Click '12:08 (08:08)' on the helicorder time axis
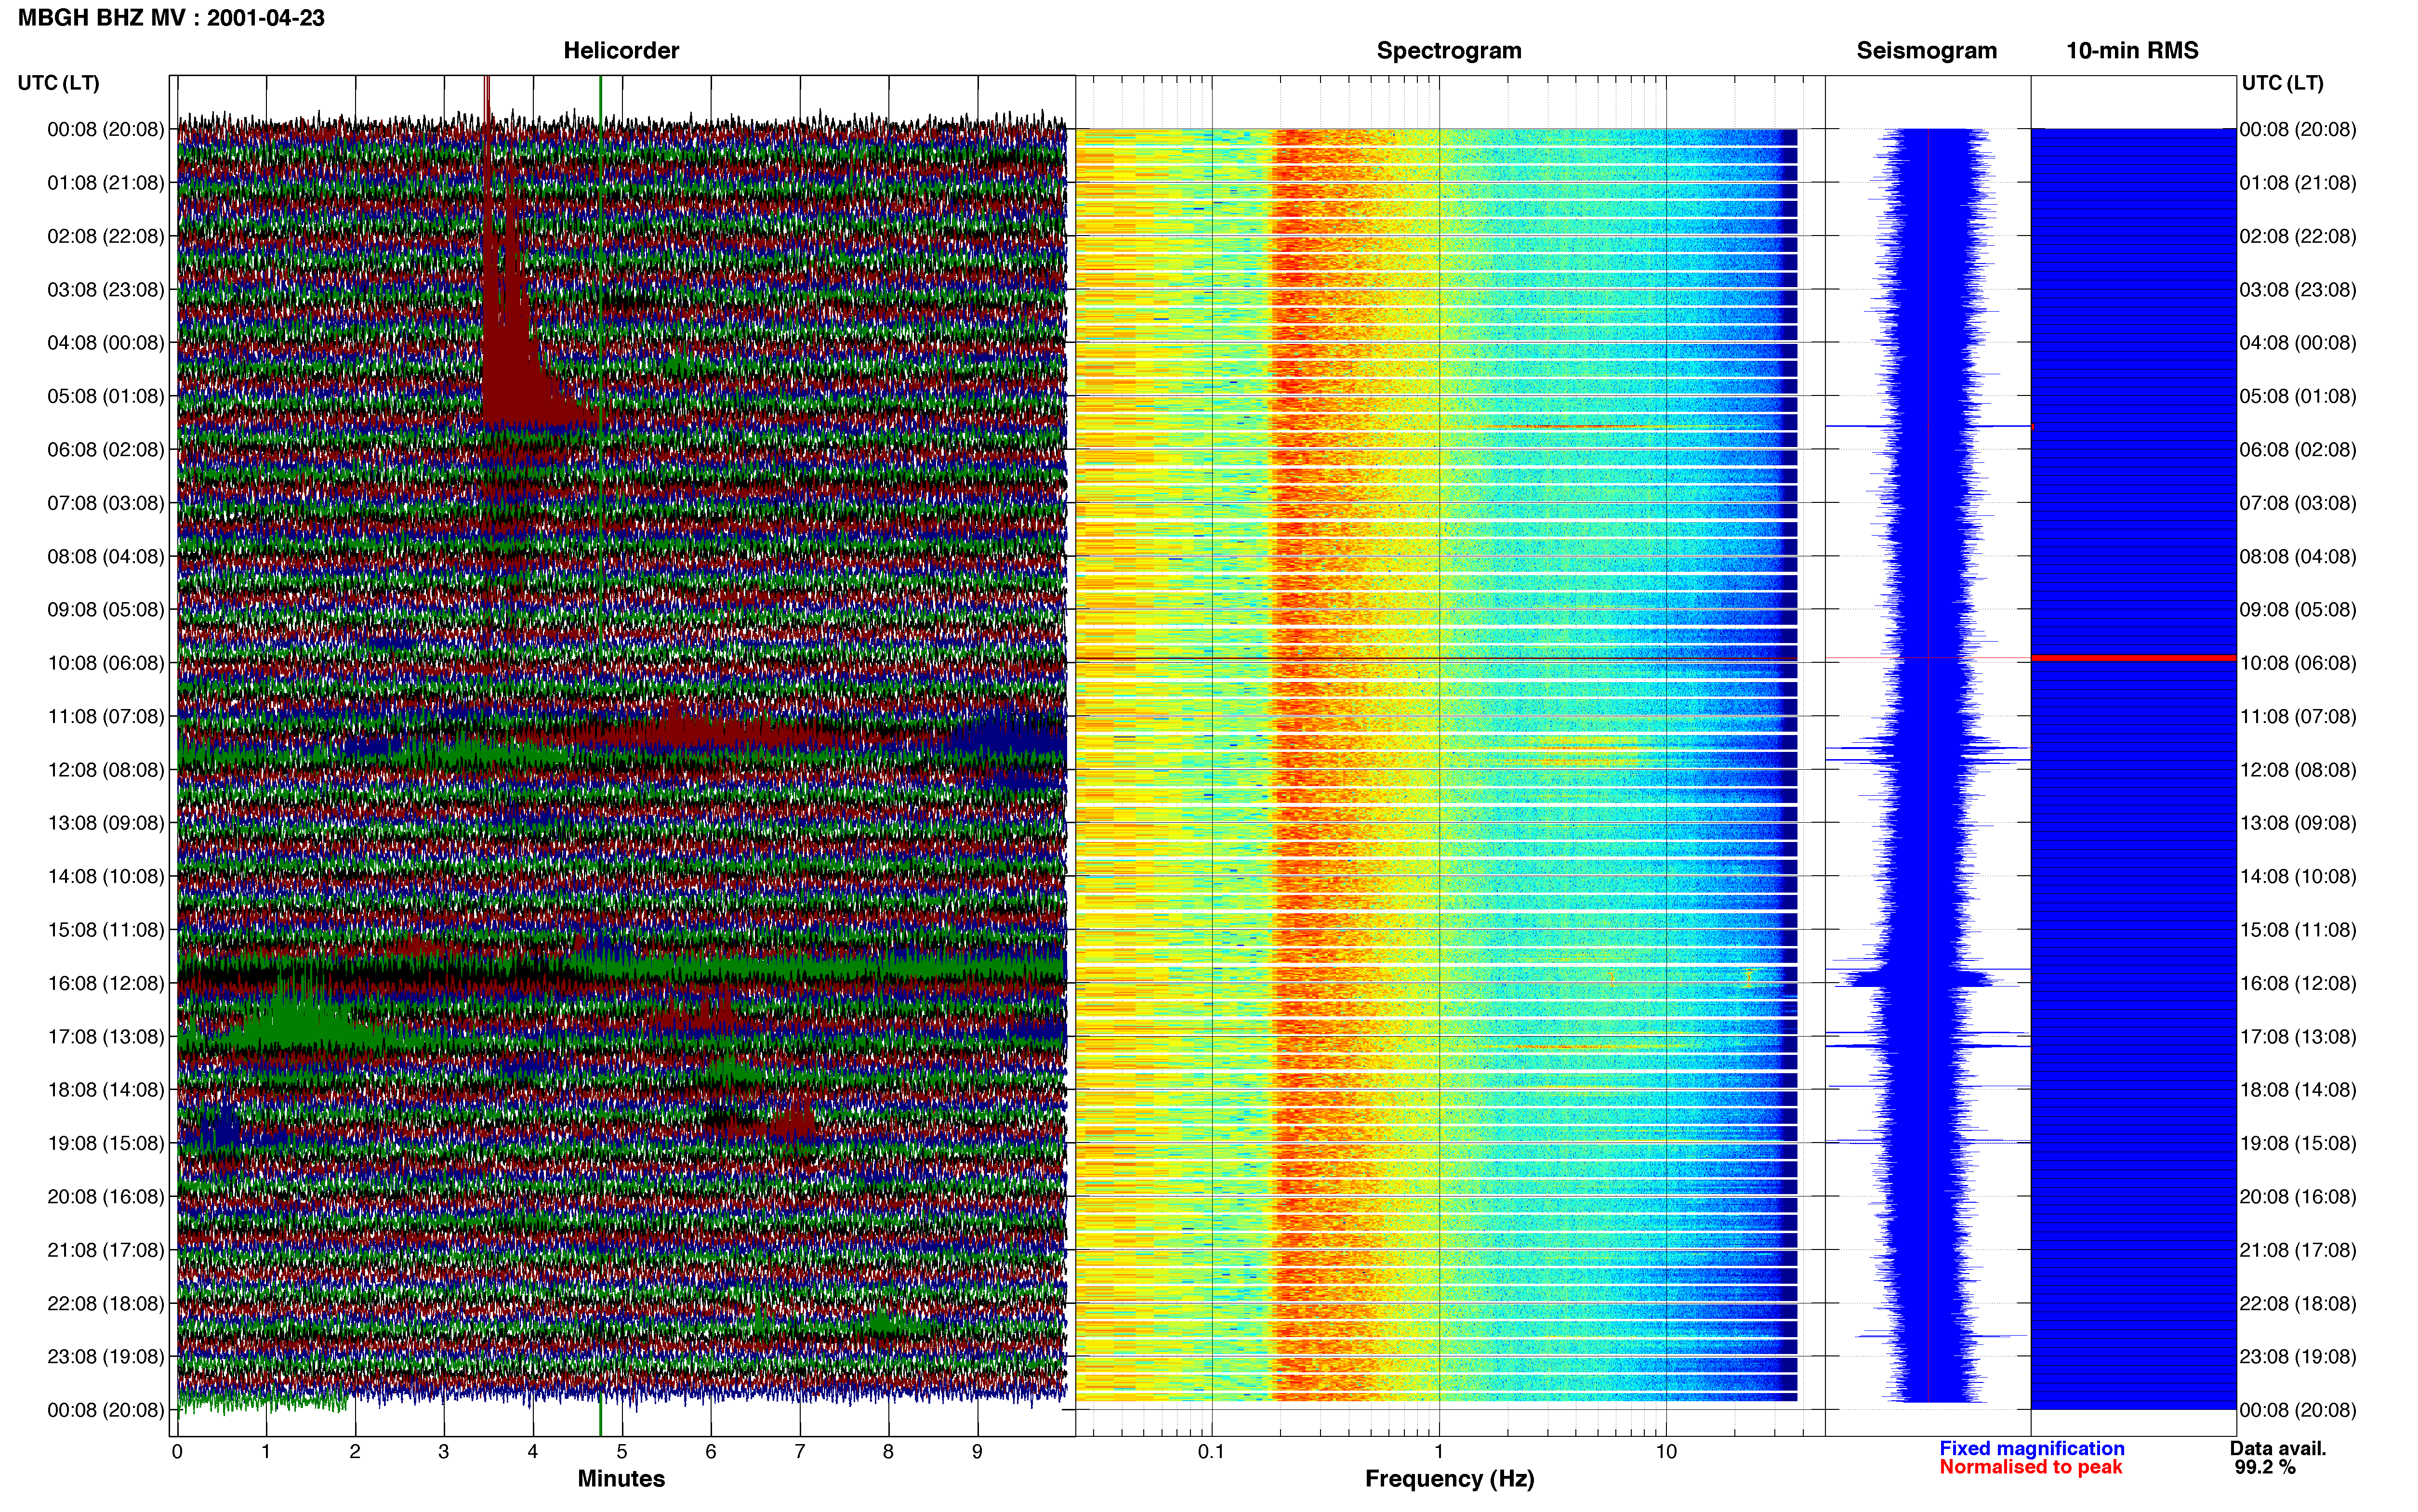Viewport: 2418px width, 1512px height. (x=106, y=770)
